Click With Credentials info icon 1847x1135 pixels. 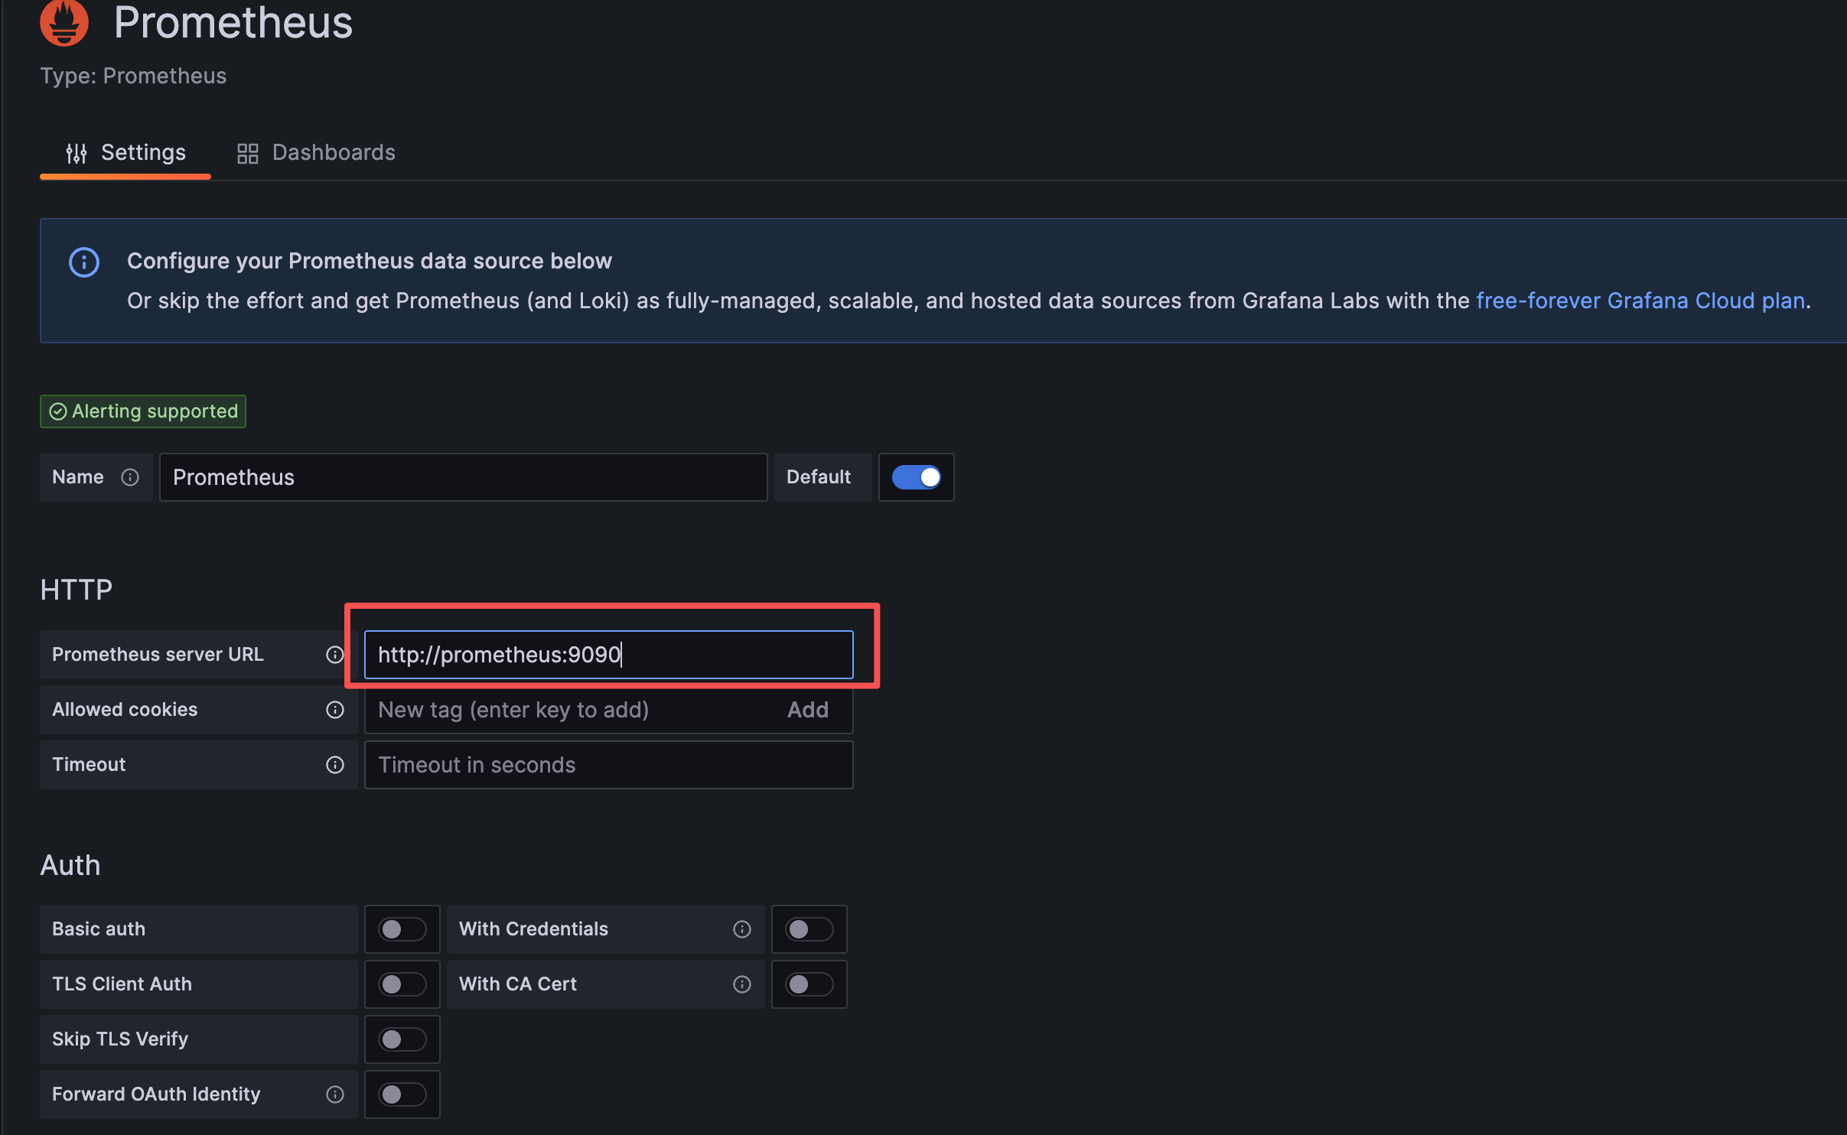coord(741,929)
